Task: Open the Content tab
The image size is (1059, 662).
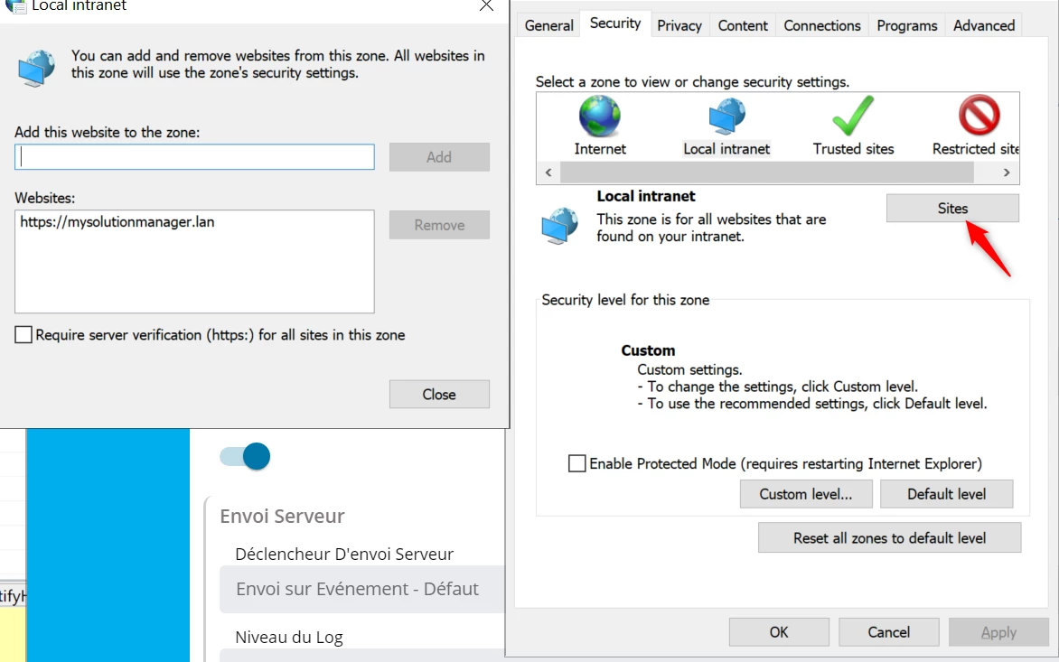Action: pos(743,25)
